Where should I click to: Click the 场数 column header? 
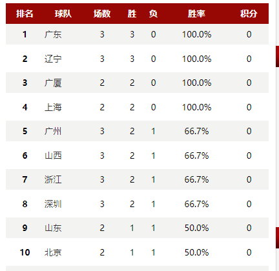pos(102,14)
